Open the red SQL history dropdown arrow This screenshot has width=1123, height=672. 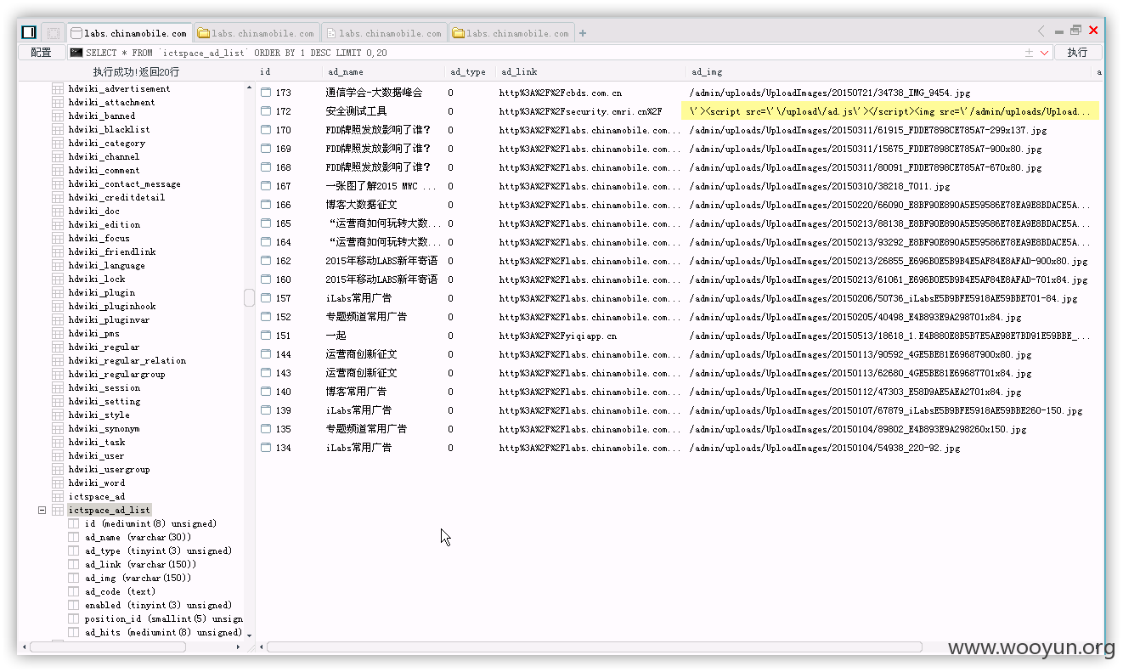1044,53
